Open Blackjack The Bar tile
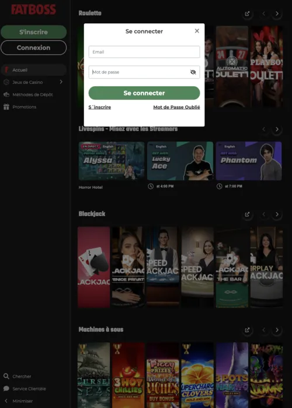 [x=232, y=267]
